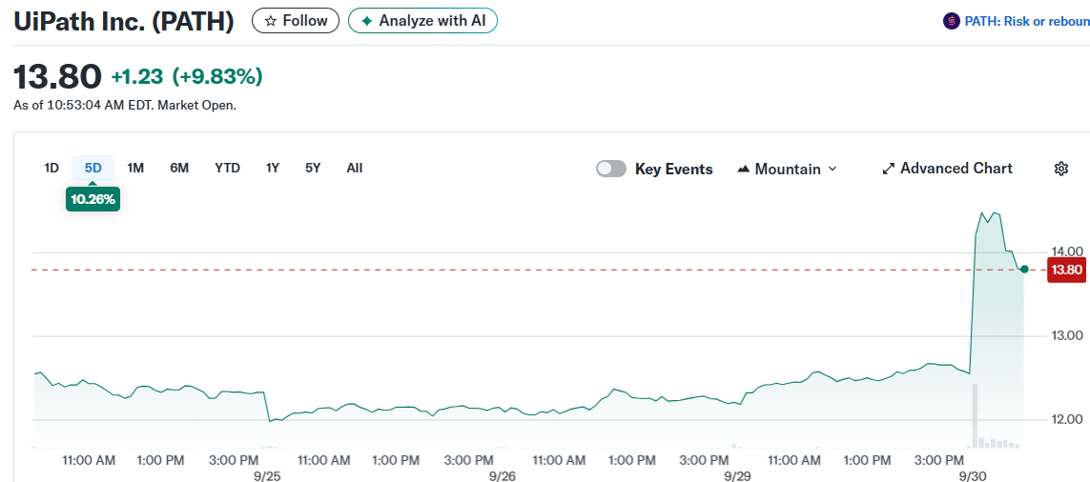Open the Mountain chart type dropdown
This screenshot has height=482, width=1090.
click(x=787, y=169)
